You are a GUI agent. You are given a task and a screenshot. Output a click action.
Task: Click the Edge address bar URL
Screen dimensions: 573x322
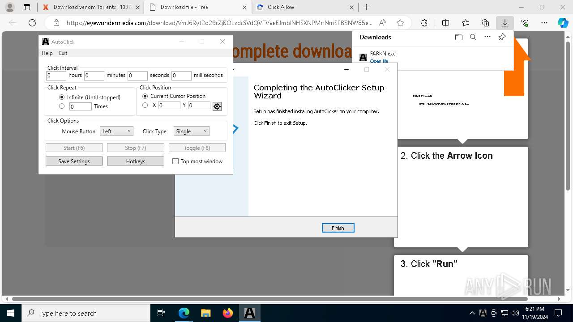[x=219, y=23]
